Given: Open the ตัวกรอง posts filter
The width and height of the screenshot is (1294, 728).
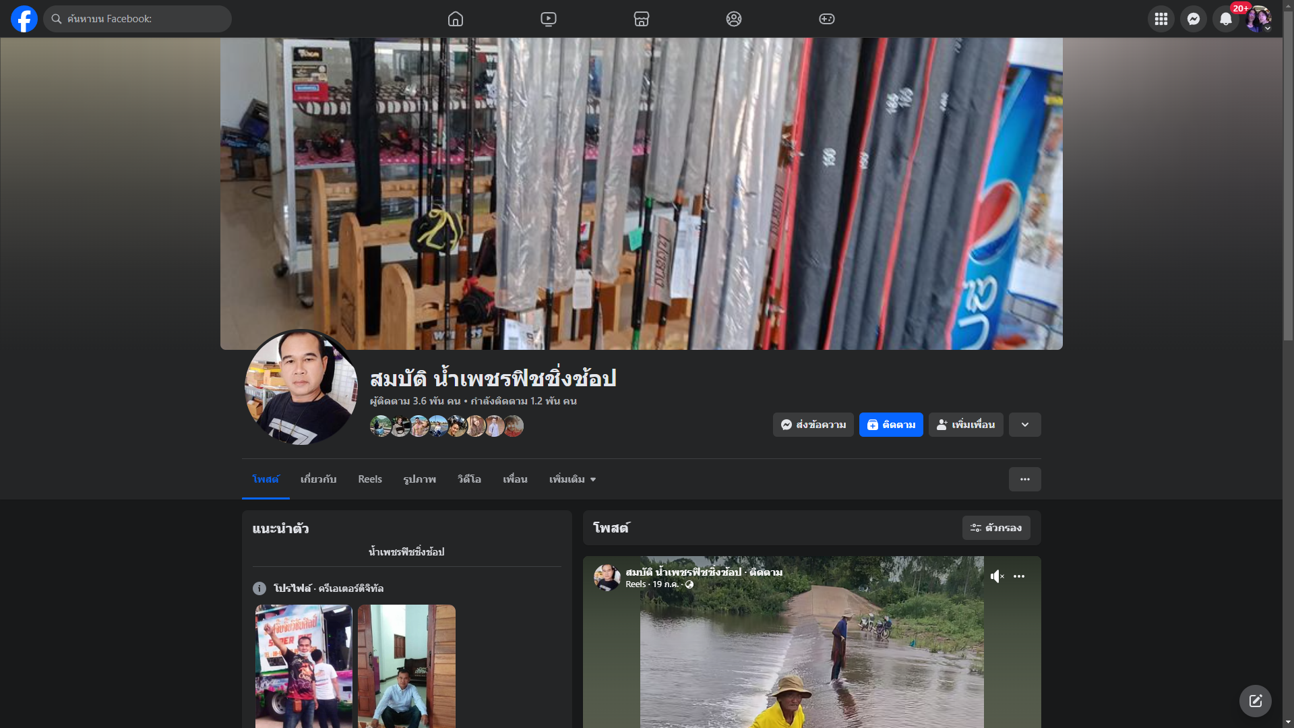Looking at the screenshot, I should (995, 528).
